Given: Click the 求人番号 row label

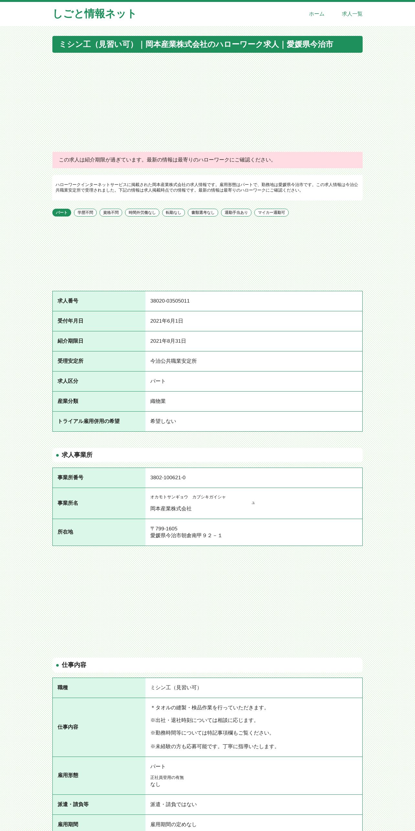Looking at the screenshot, I should 68,301.
